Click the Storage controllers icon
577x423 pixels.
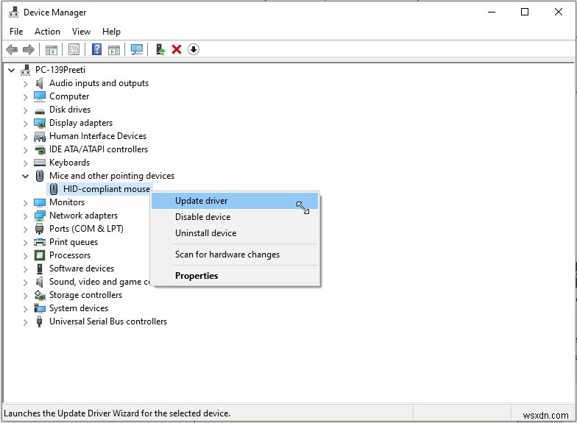(40, 295)
